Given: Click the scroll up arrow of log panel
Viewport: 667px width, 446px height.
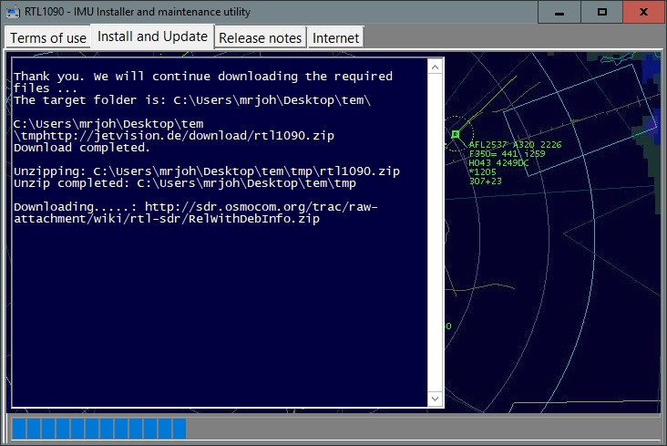Looking at the screenshot, I should tap(435, 67).
